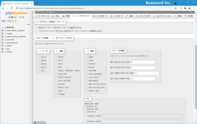Expand the mysql database node
The height and width of the screenshot is (124, 197).
point(2,33)
